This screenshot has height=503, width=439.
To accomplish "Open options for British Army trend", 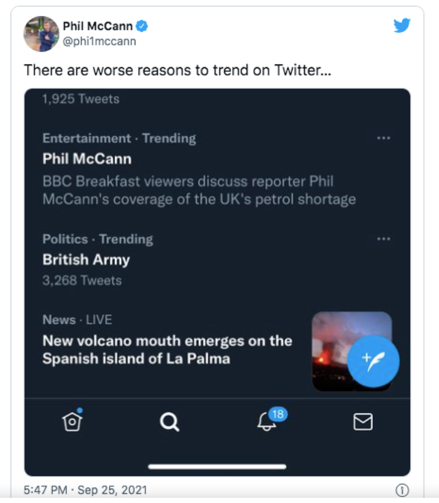I will coord(383,239).
